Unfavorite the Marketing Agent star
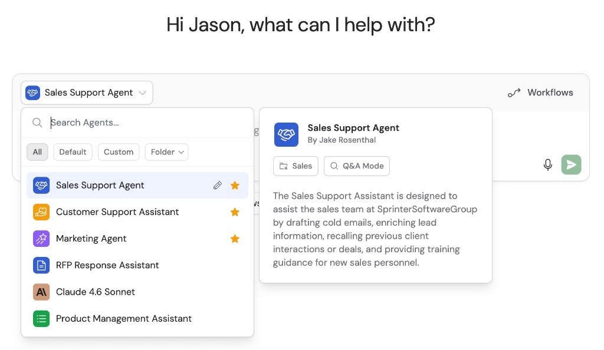Screen dimensions: 604x350 coord(235,239)
